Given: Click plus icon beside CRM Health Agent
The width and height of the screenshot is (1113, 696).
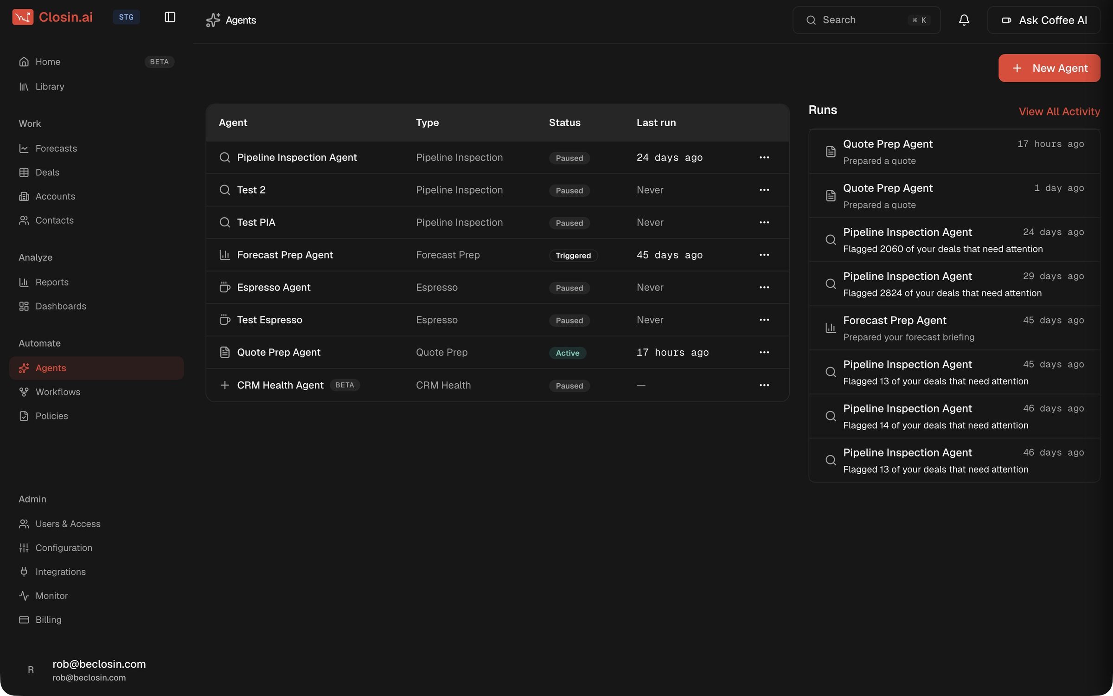Looking at the screenshot, I should click(224, 385).
